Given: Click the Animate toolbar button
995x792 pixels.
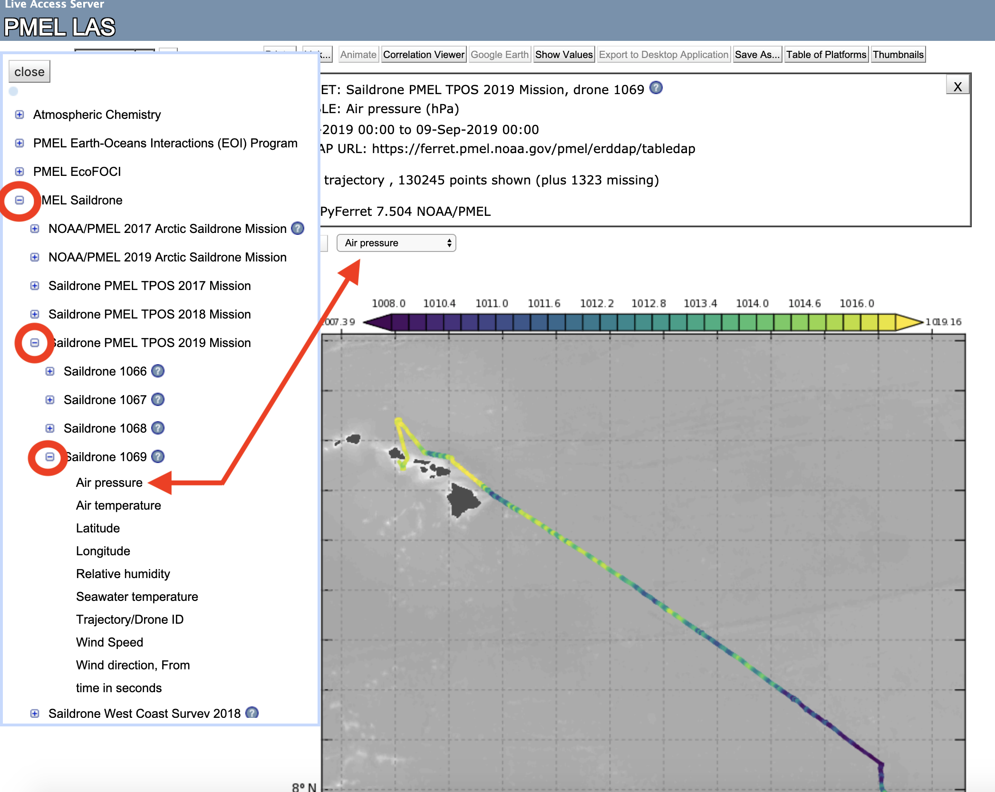Looking at the screenshot, I should 358,55.
